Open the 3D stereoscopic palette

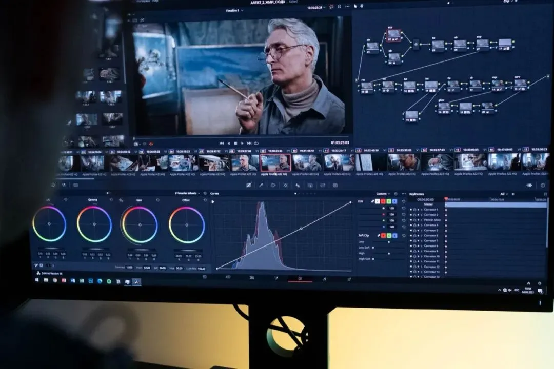[335, 185]
